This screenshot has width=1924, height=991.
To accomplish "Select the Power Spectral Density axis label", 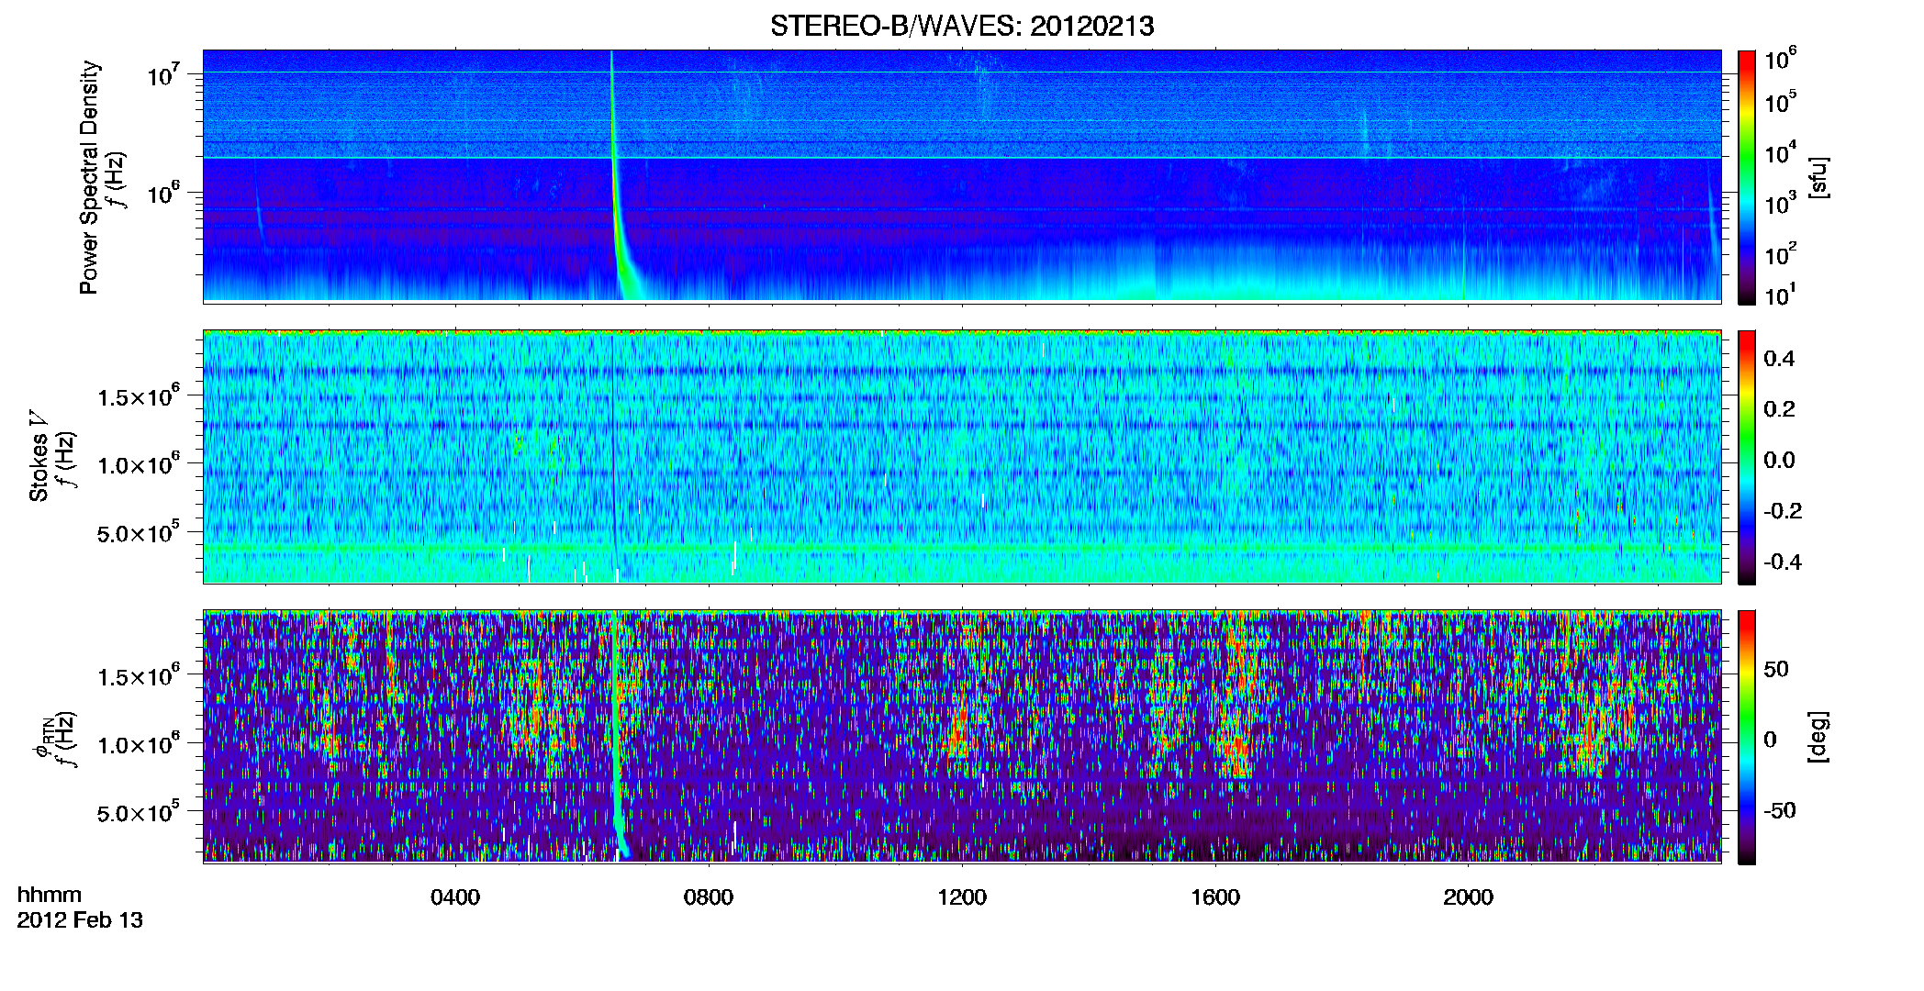I will [89, 177].
